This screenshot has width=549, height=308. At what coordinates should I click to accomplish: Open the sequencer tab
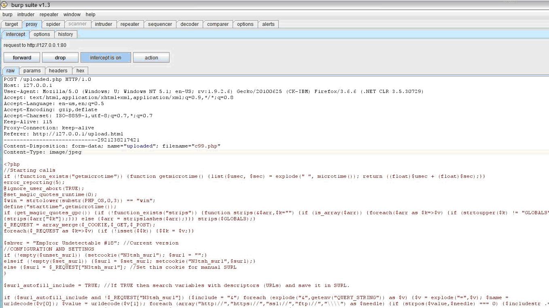160,24
